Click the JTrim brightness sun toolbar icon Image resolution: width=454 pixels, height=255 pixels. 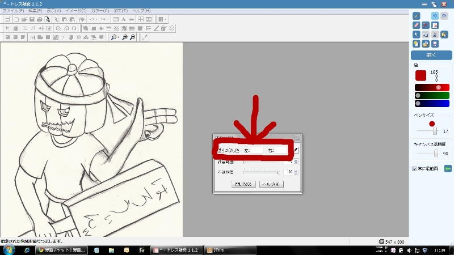pyautogui.click(x=101, y=28)
